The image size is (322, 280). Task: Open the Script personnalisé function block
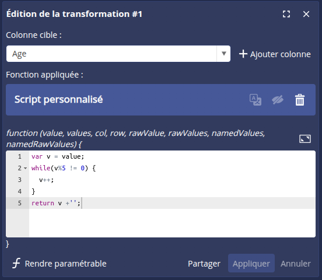[x=160, y=100]
